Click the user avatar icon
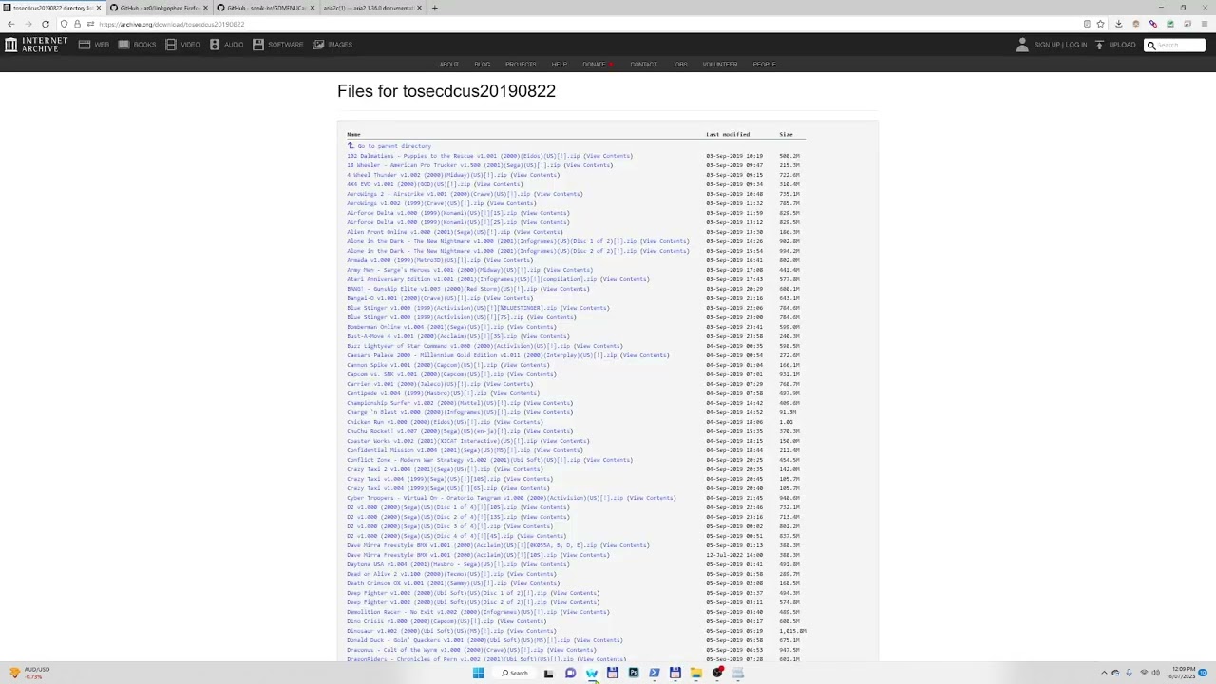Image resolution: width=1216 pixels, height=684 pixels. coord(1022,45)
